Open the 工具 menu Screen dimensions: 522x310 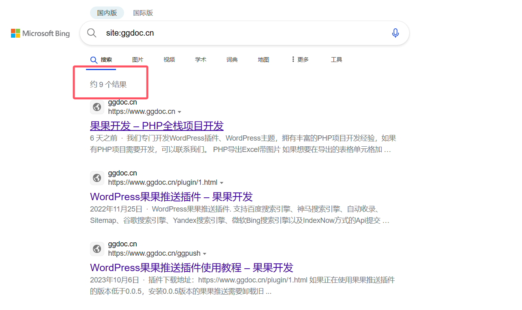(337, 60)
